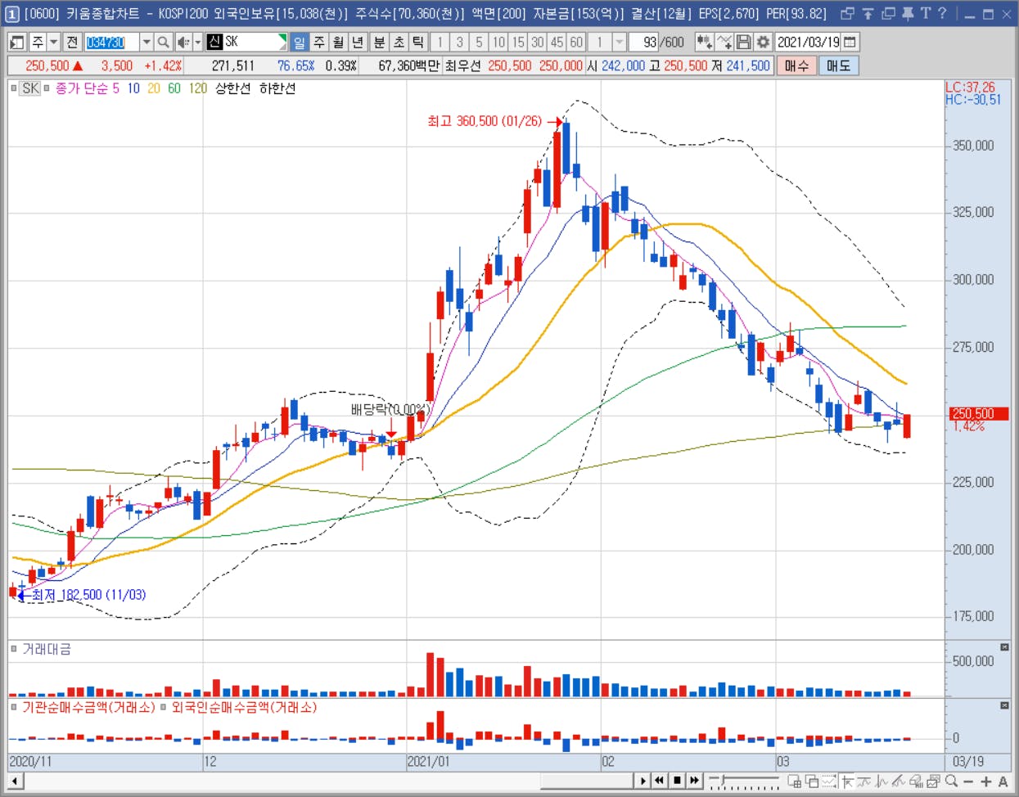Click the add chart pane icon
1019x797 pixels.
(794, 781)
